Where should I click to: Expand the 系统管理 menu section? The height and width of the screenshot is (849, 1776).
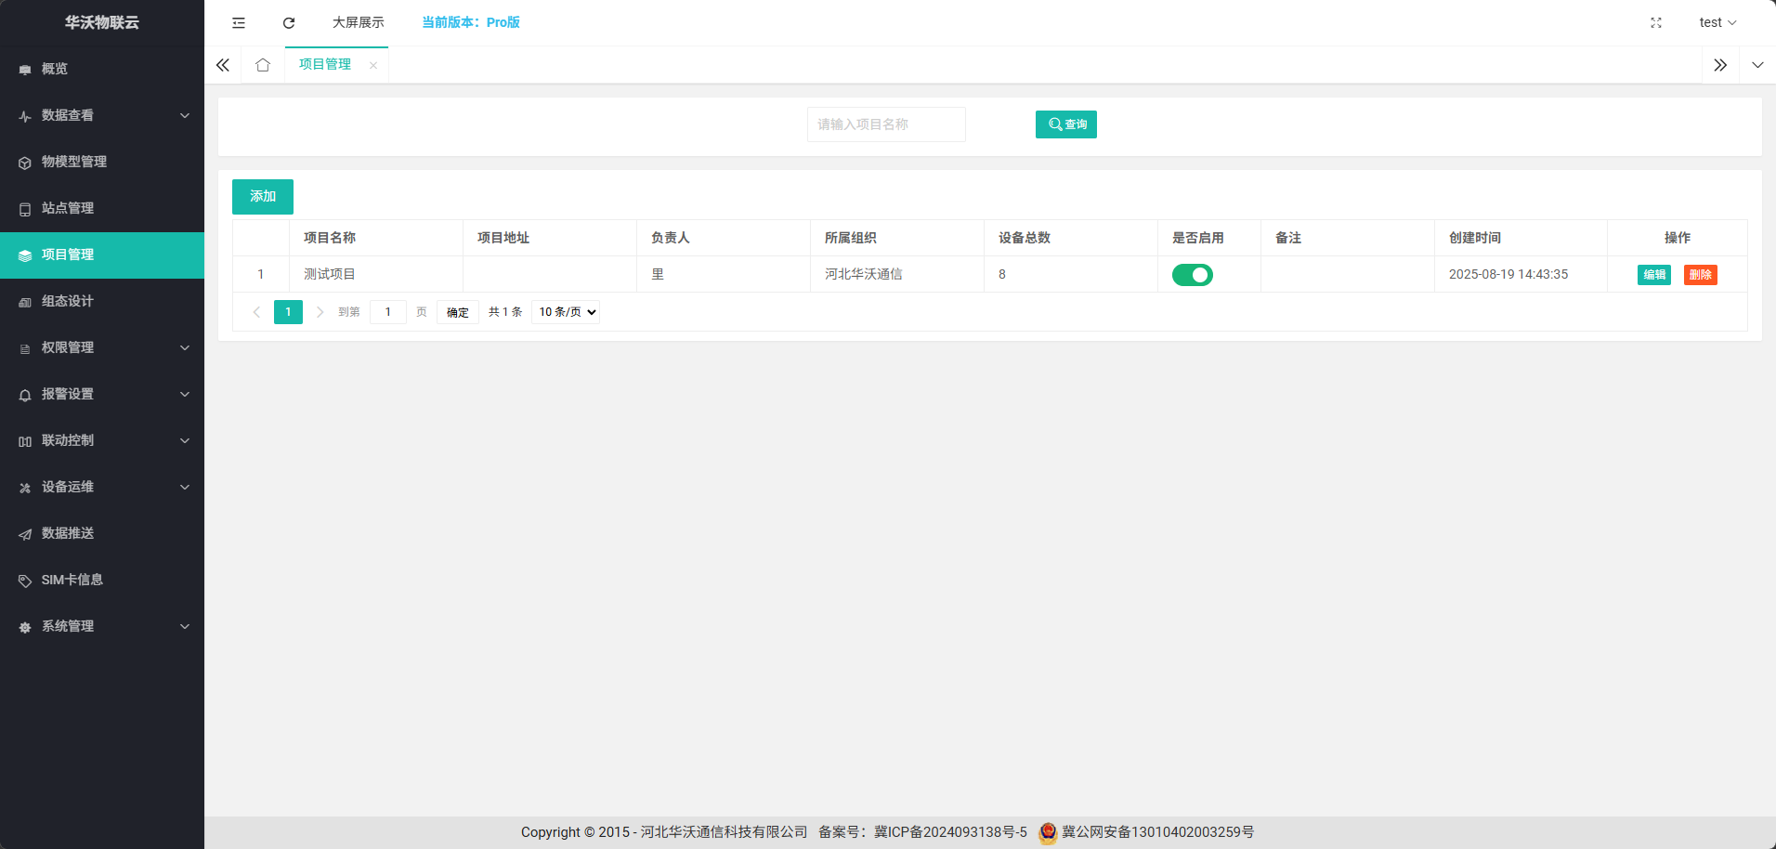67,626
